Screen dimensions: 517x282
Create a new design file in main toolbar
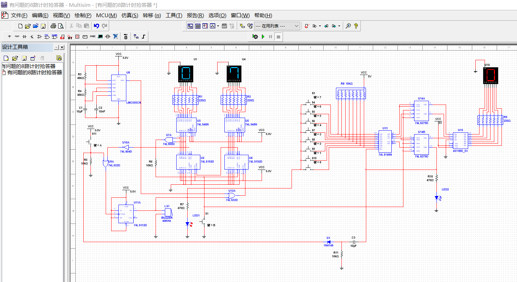point(20,26)
